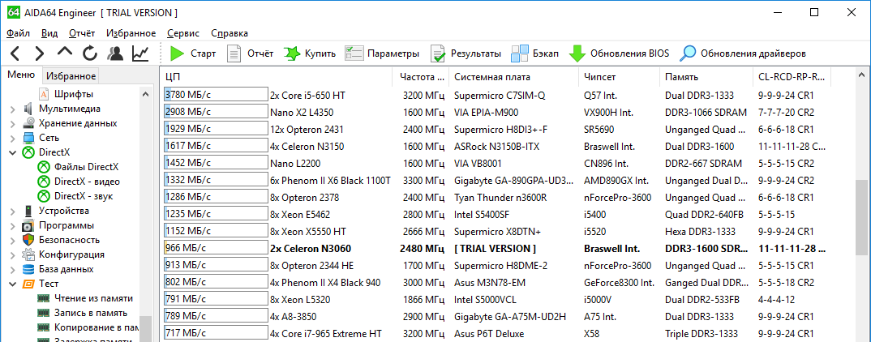The height and width of the screenshot is (342, 871).
Task: Go up one level with the up arrow
Action: coord(65,52)
